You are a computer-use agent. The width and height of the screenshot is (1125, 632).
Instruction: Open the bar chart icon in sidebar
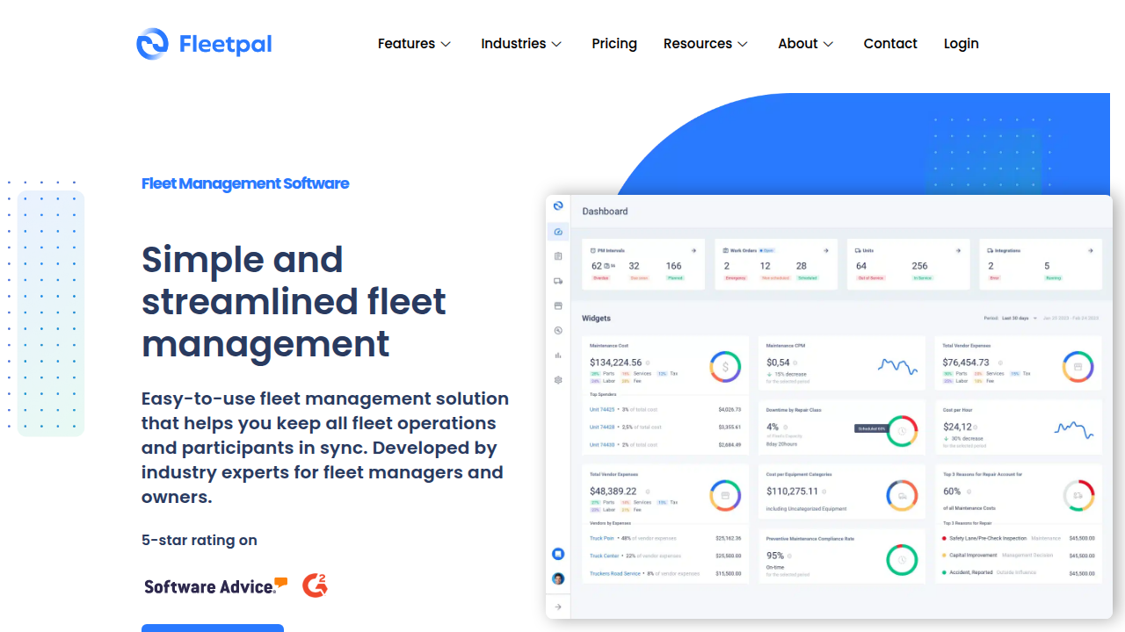558,355
